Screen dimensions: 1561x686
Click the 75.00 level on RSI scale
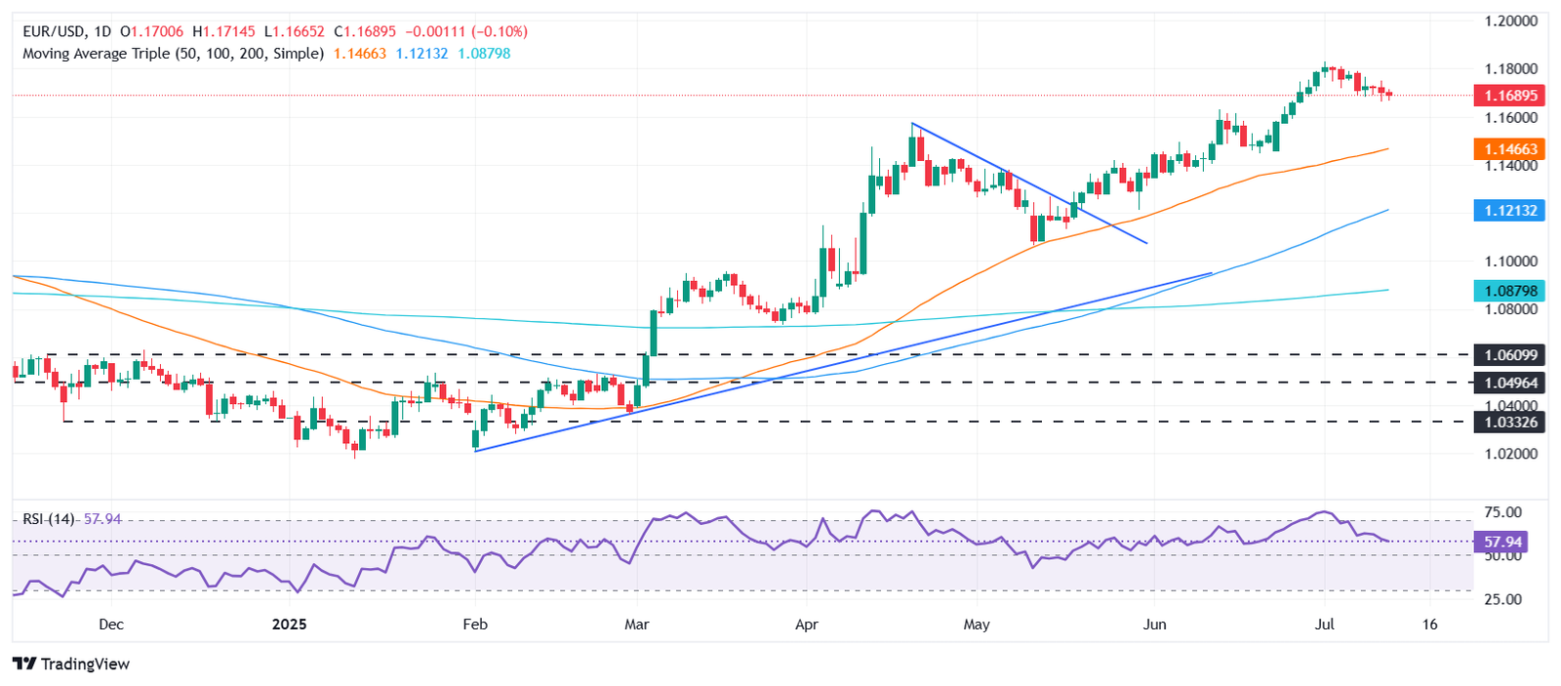point(1502,512)
